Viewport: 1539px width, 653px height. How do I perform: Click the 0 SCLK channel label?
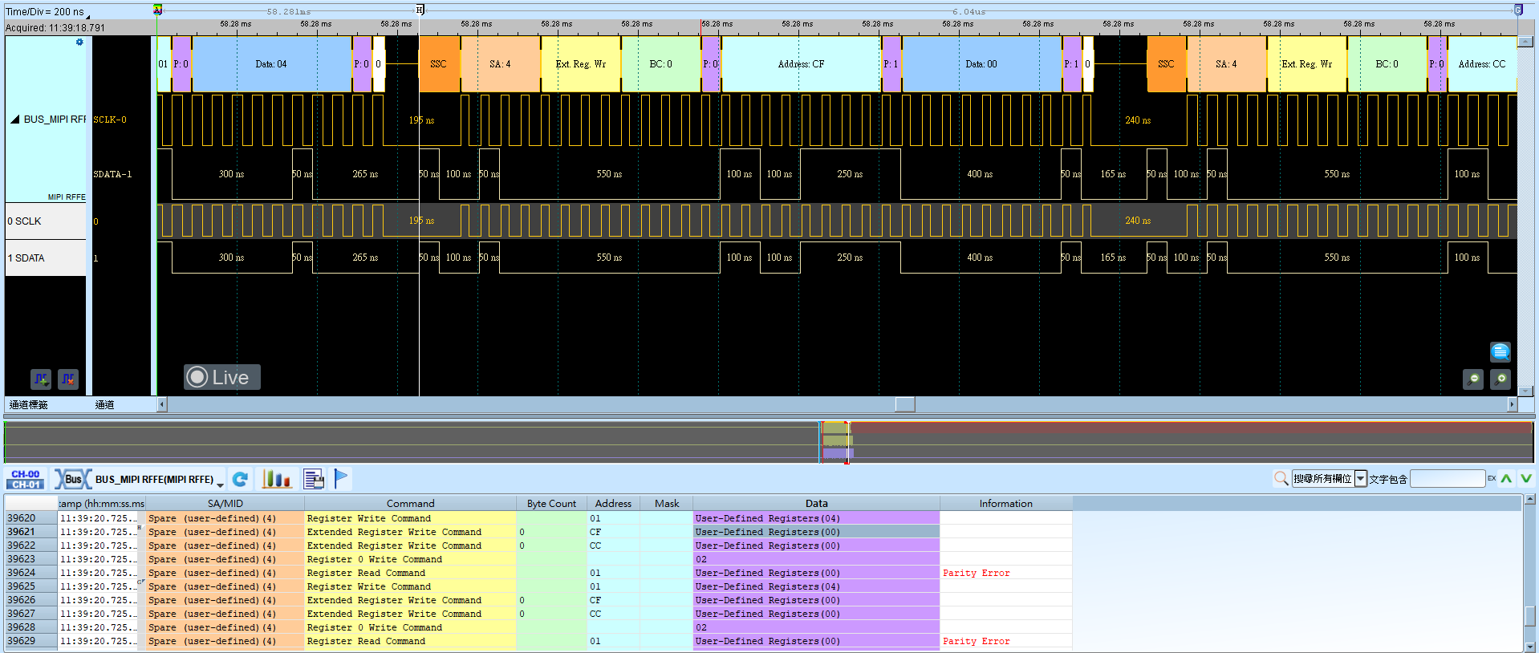coord(45,221)
